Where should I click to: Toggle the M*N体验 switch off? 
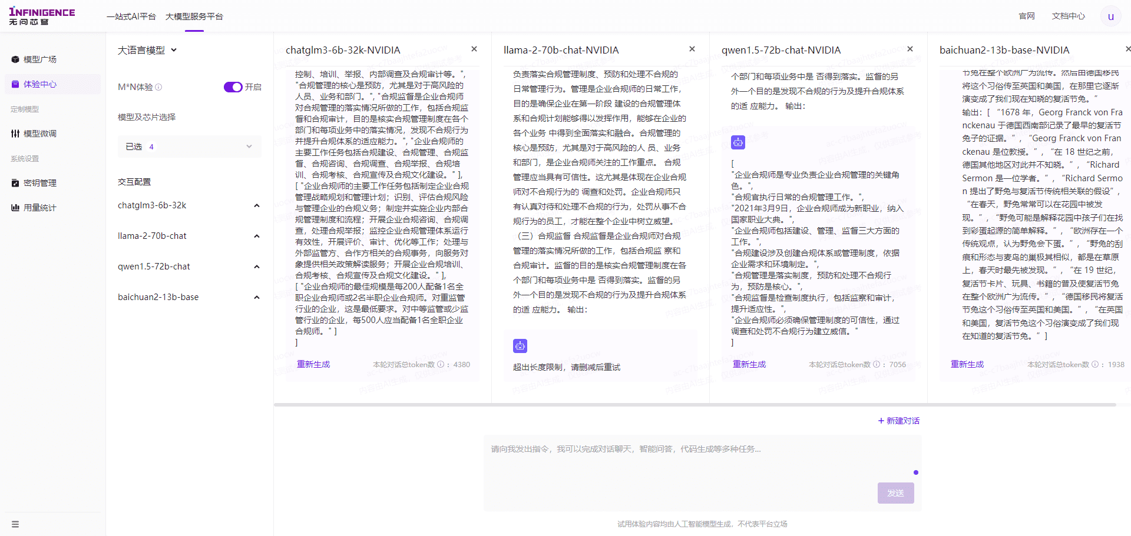233,87
